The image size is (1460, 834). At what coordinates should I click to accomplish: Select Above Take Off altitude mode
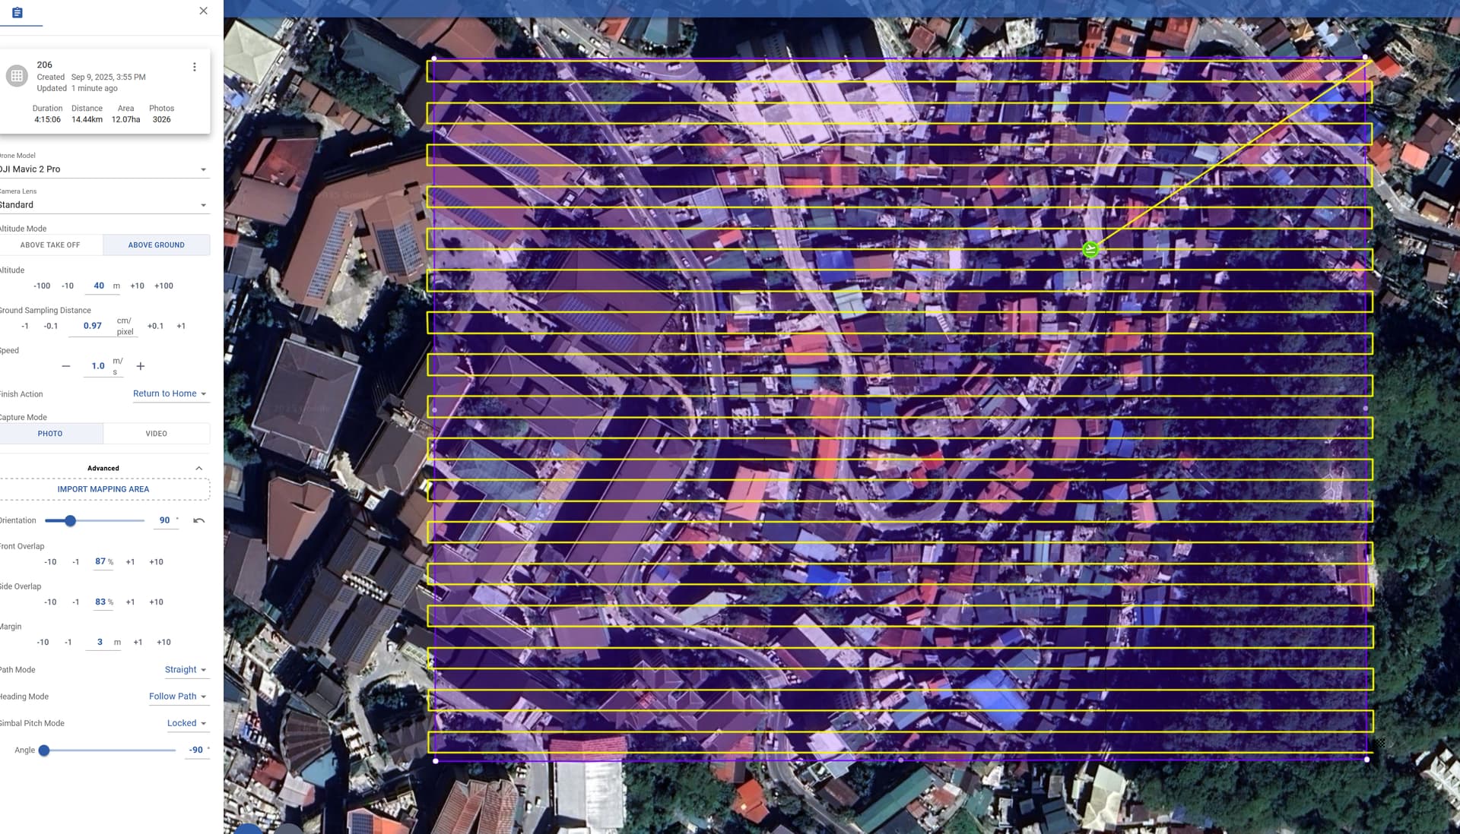[50, 245]
